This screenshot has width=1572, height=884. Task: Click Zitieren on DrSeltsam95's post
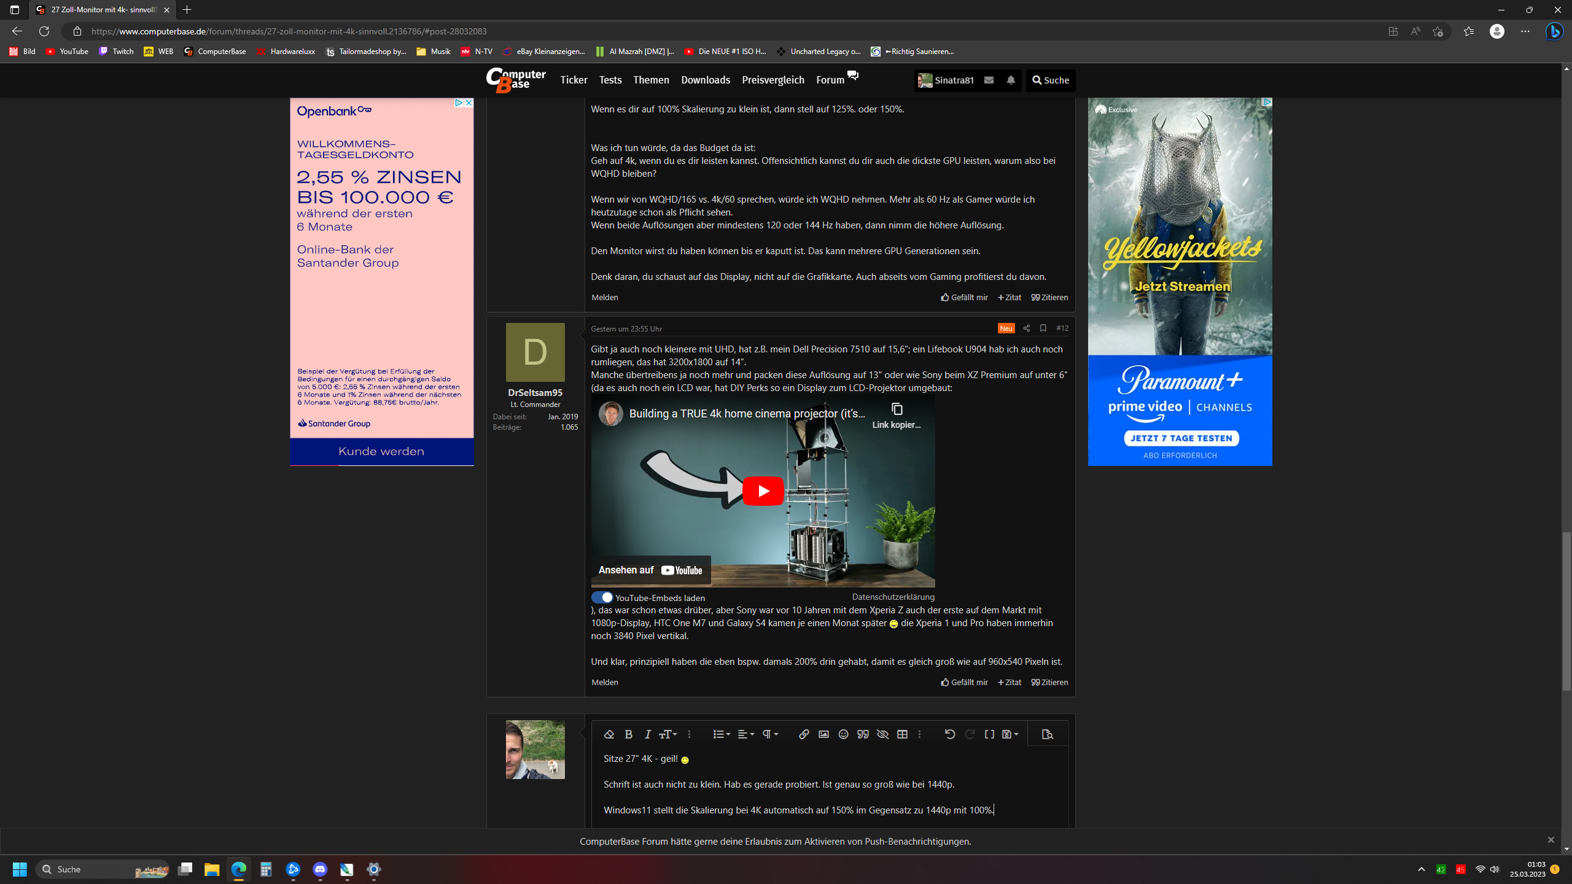1049,682
